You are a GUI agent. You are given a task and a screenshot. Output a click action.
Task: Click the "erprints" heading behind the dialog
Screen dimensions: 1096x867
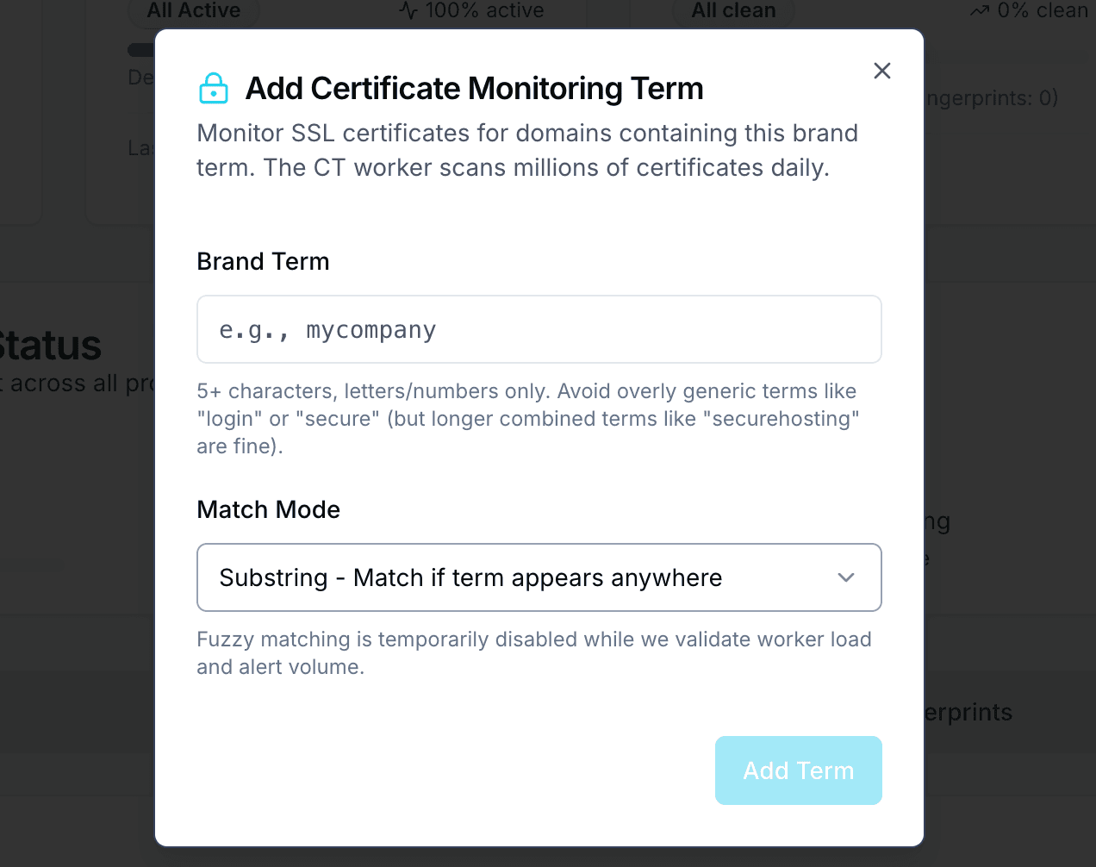(969, 713)
